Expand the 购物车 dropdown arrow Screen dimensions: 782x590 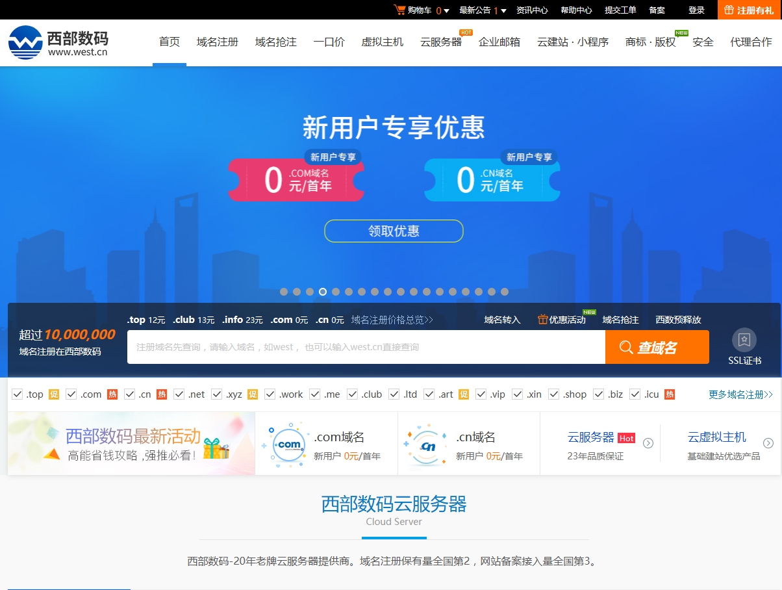click(447, 10)
